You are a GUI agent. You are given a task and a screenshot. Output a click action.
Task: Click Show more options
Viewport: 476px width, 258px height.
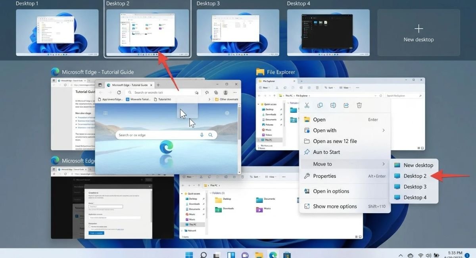click(345, 206)
